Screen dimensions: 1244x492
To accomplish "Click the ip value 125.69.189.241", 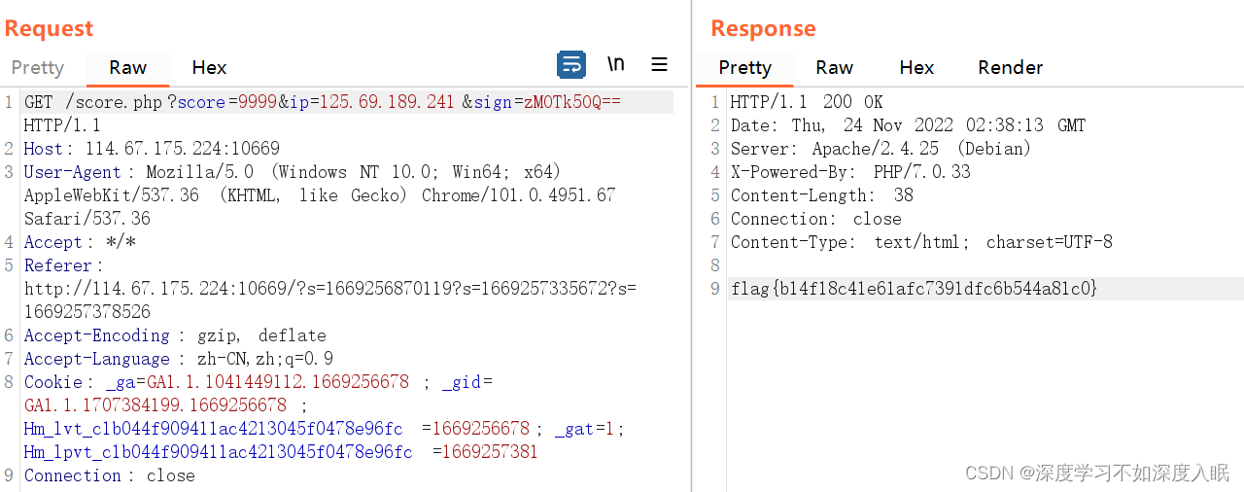I will [x=387, y=102].
